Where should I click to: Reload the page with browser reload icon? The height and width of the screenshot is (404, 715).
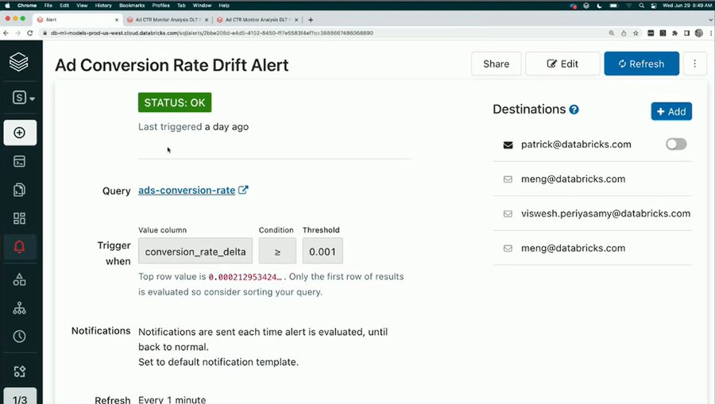pyautogui.click(x=29, y=33)
